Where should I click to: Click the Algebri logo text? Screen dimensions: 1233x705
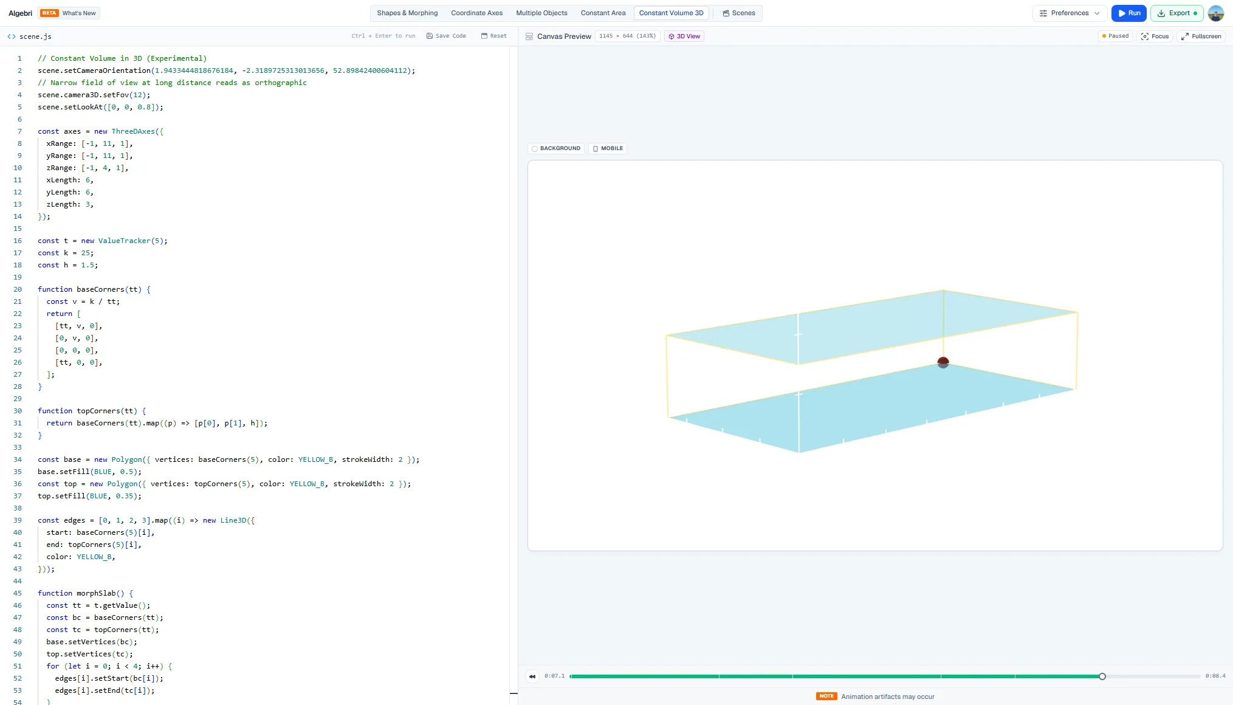click(20, 13)
